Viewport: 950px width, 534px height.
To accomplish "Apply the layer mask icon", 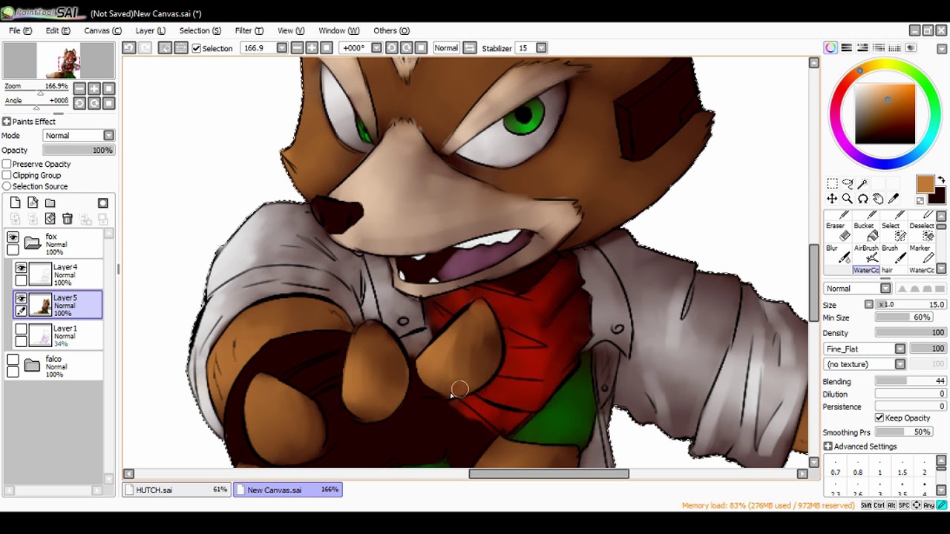I will pyautogui.click(x=103, y=202).
